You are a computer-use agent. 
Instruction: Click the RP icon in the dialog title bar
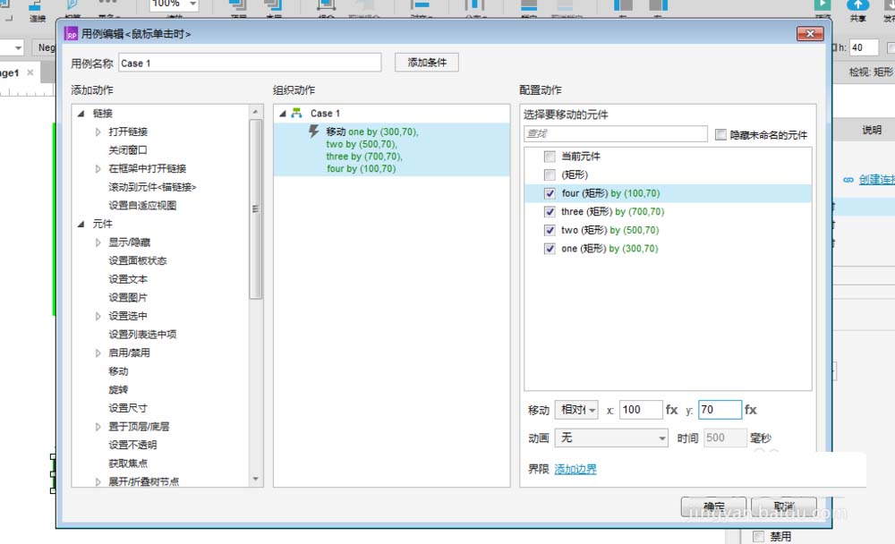tap(71, 32)
